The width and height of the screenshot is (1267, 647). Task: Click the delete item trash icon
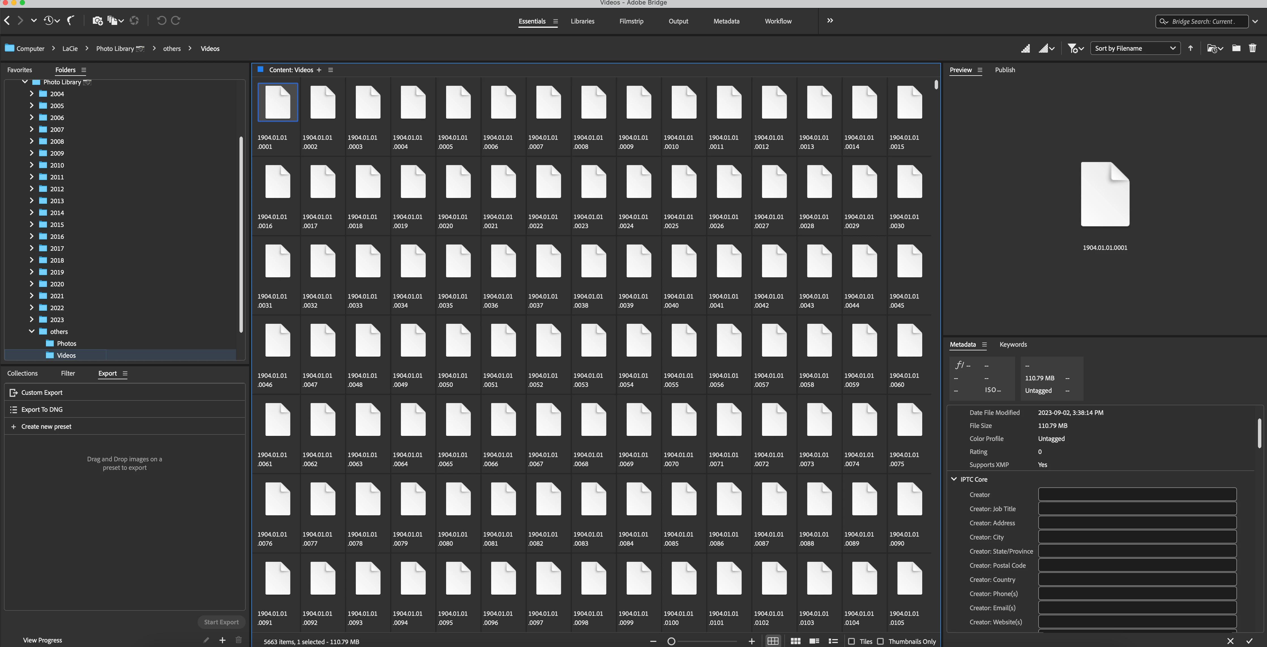point(1252,48)
